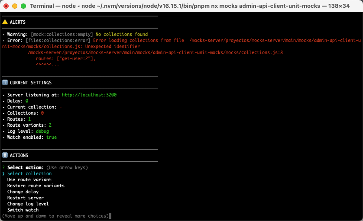This screenshot has width=363, height=221.
Task: Choose the Change log level action
Action: (x=28, y=204)
